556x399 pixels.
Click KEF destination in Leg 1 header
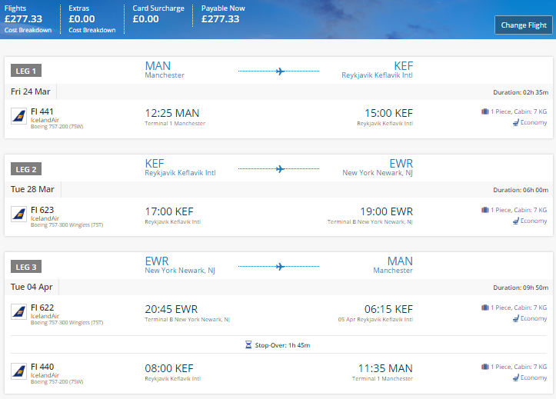[x=378, y=69]
